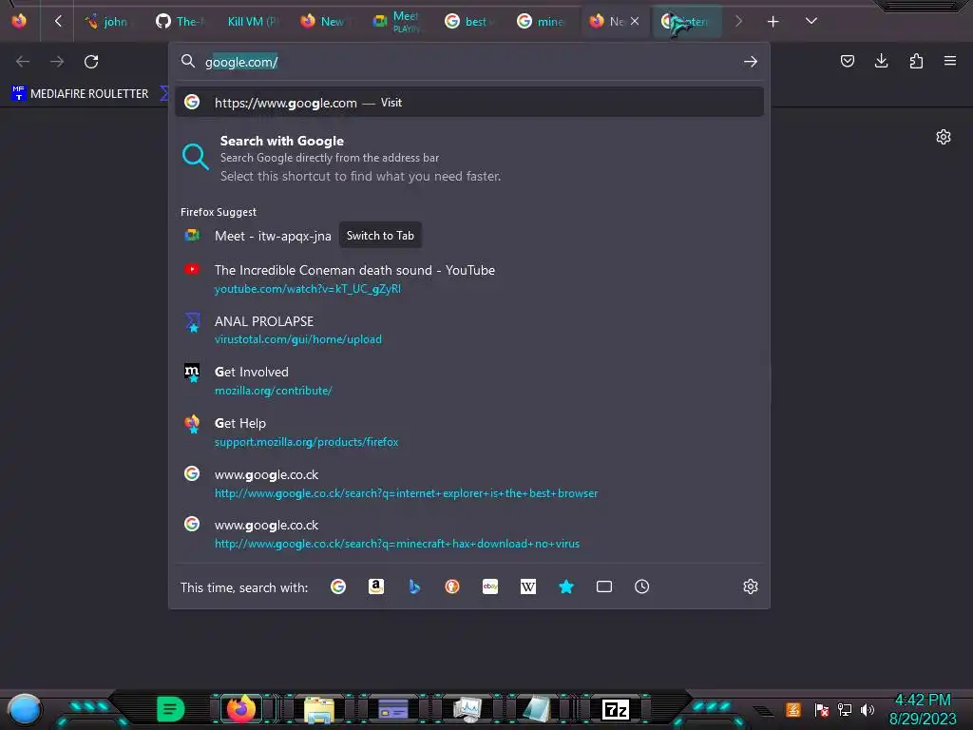
Task: Open the Extensions puzzle icon
Action: [x=916, y=61]
